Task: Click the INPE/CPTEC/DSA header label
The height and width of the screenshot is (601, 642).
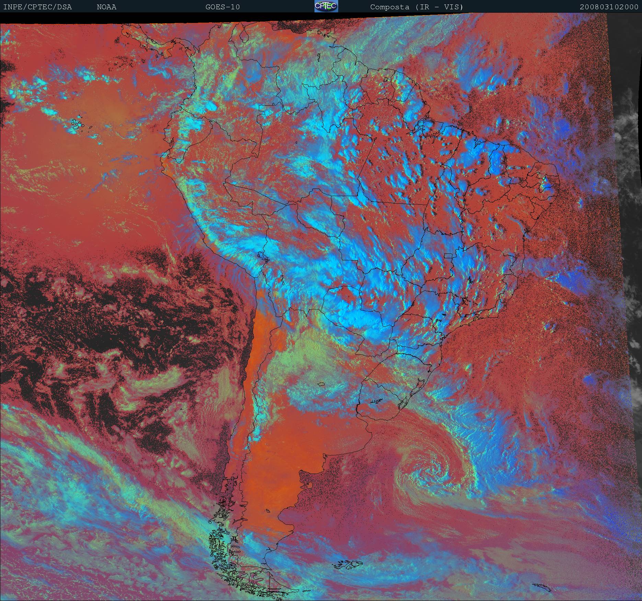Action: (37, 7)
